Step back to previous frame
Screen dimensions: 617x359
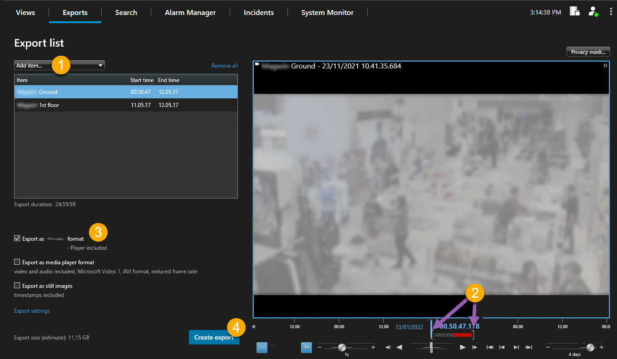tap(388, 347)
